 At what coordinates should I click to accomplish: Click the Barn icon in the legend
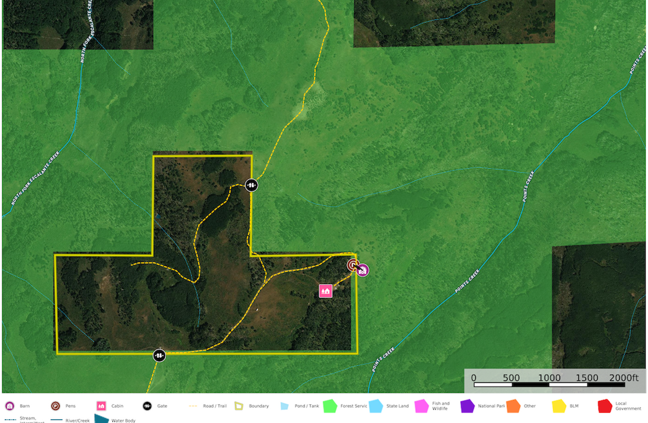coord(9,406)
